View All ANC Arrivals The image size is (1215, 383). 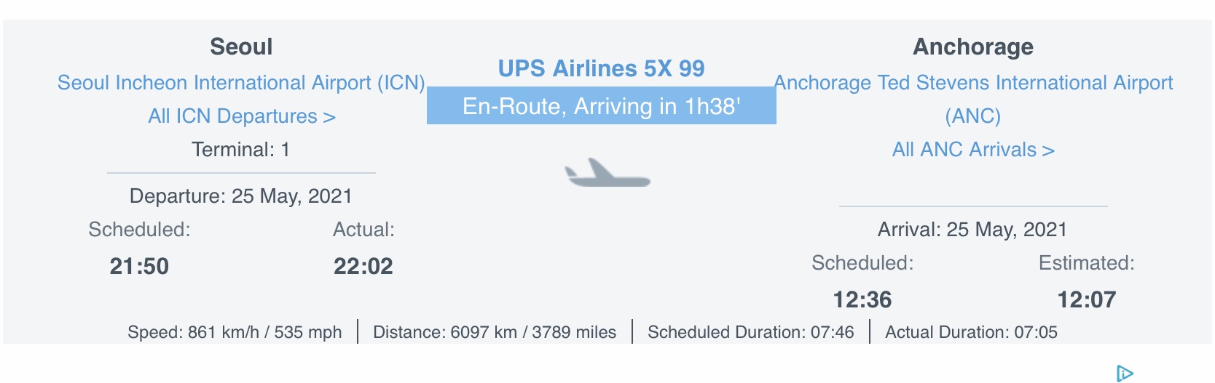pyautogui.click(x=973, y=150)
